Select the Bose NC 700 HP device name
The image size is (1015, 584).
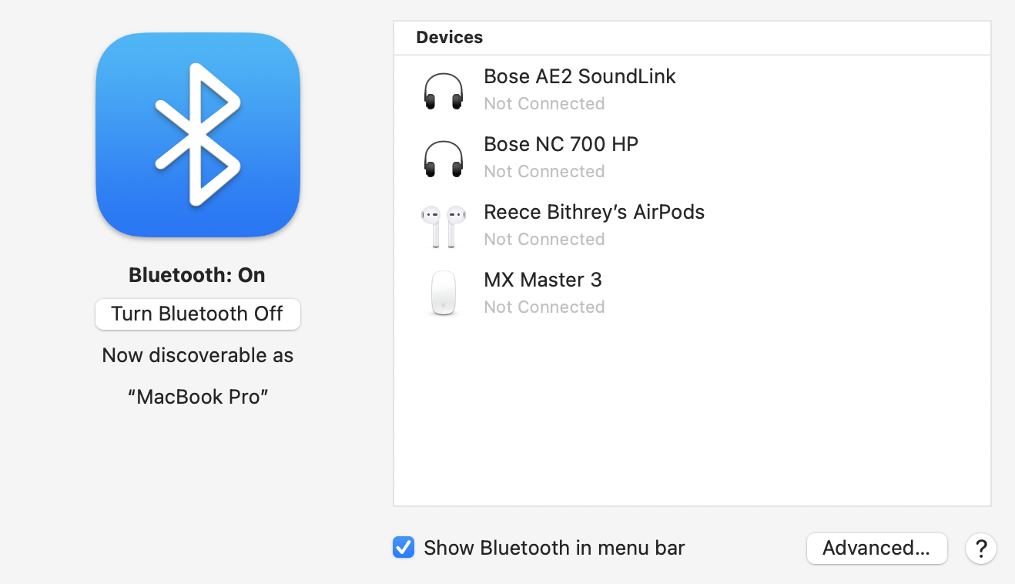pos(561,144)
